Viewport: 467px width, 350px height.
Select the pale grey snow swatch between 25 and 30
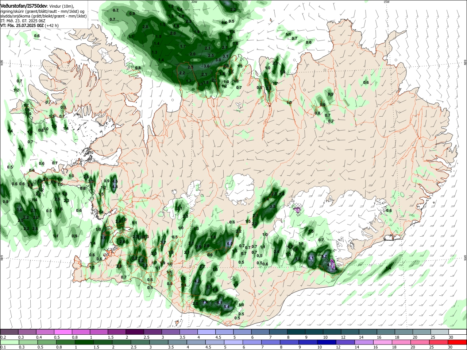pos(439,332)
